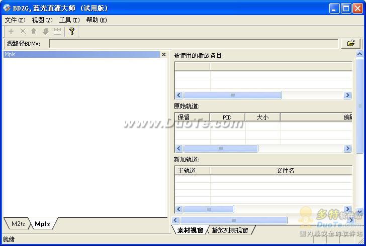Switch to 播放列表视窗 tab

(x=230, y=230)
